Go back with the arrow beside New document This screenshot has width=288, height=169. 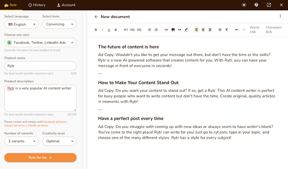(x=96, y=17)
